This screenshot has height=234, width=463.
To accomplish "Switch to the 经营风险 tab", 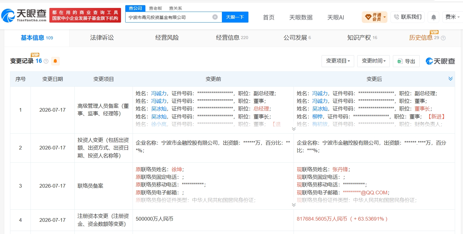I will [x=167, y=38].
